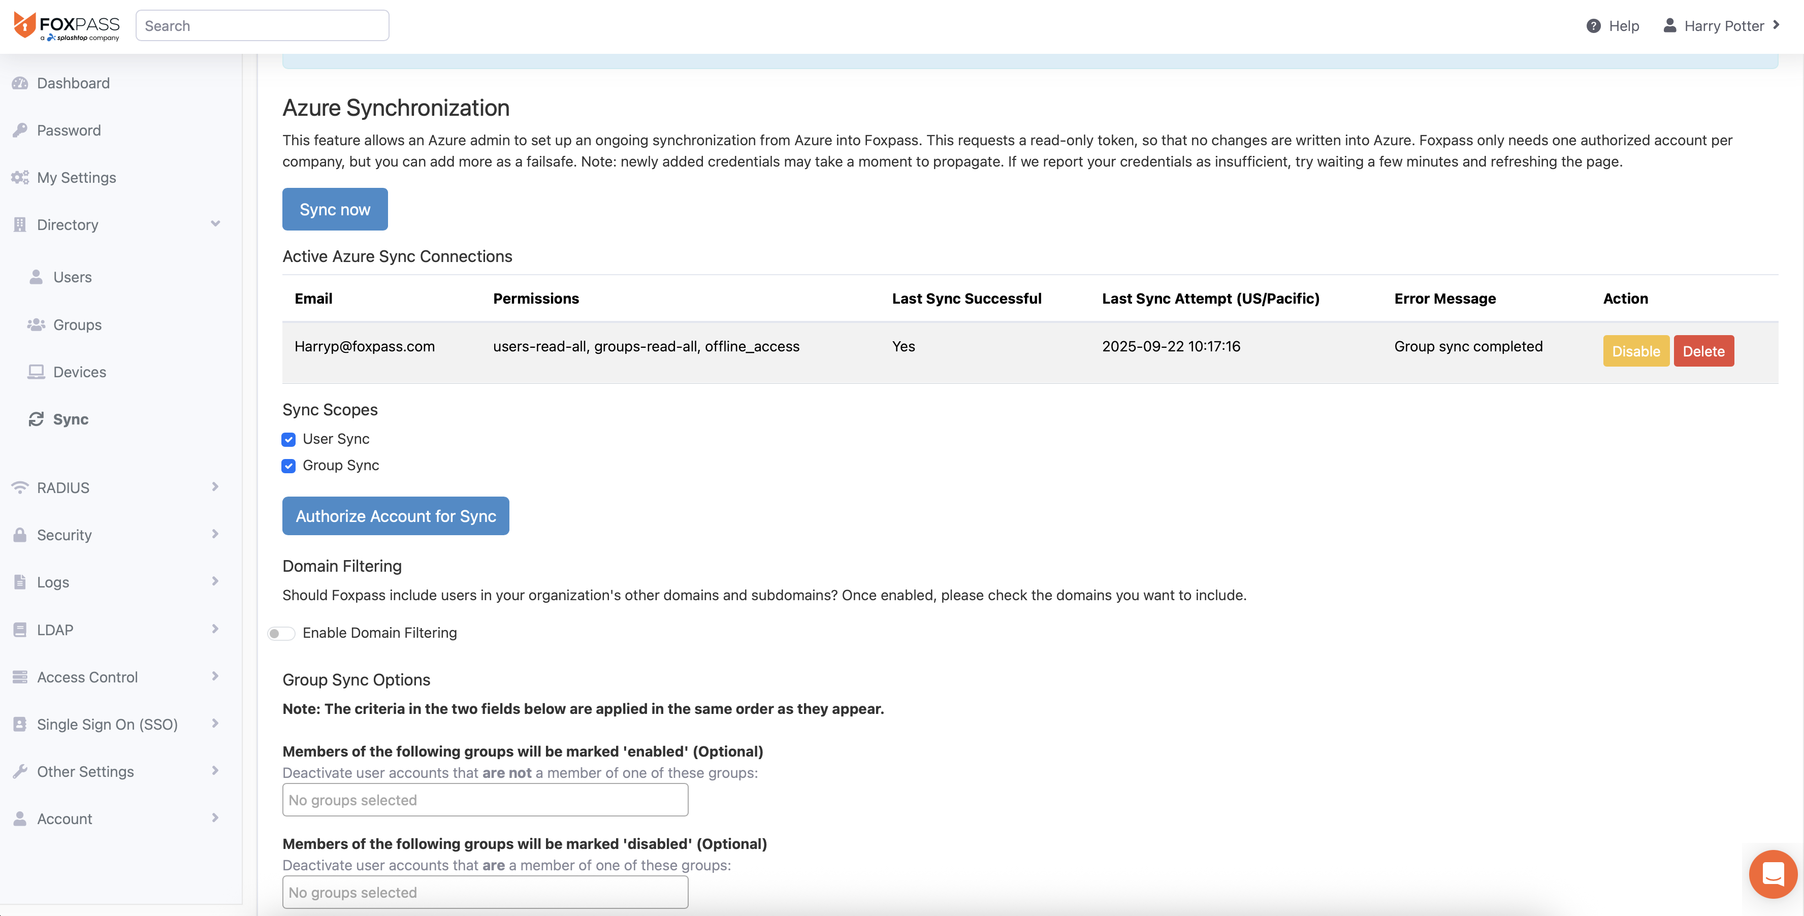Click the Devices laptop icon
Viewport: 1804px width, 916px height.
pyautogui.click(x=36, y=372)
